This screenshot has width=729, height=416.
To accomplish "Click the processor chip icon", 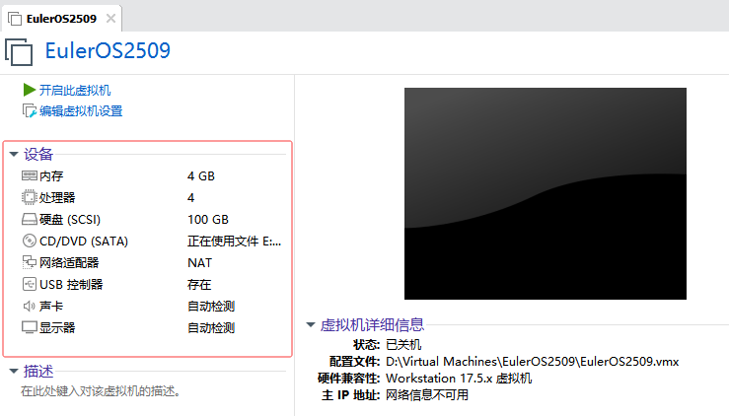I will 29,197.
